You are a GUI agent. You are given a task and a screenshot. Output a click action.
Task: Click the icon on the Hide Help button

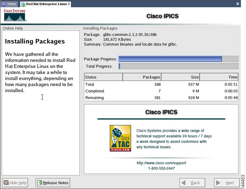(7, 182)
